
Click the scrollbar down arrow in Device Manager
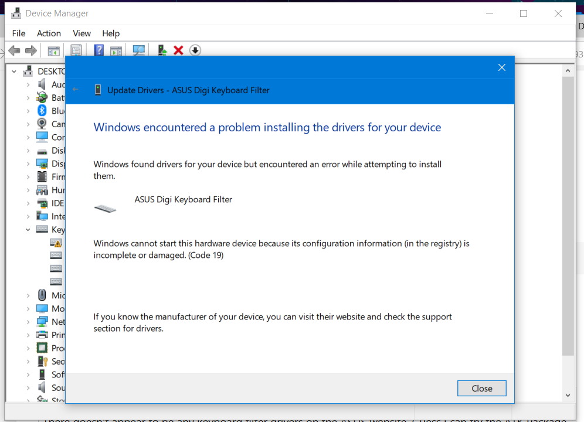[568, 395]
